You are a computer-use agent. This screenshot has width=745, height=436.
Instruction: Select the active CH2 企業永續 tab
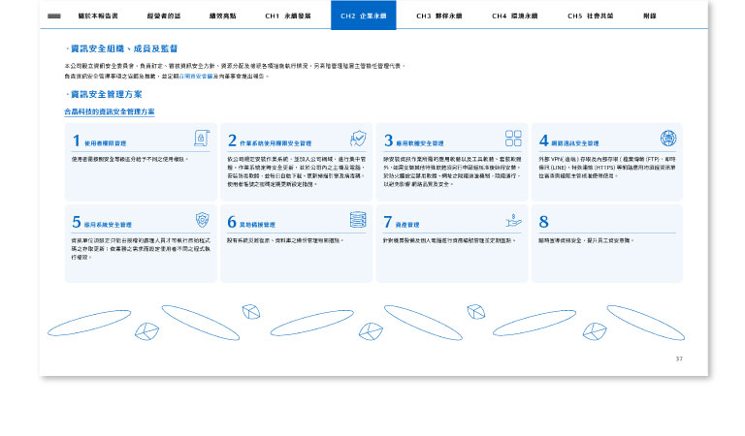pyautogui.click(x=363, y=16)
